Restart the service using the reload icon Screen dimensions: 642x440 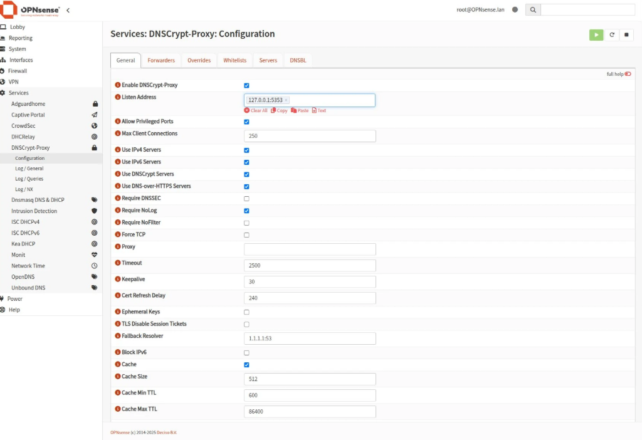tap(612, 35)
